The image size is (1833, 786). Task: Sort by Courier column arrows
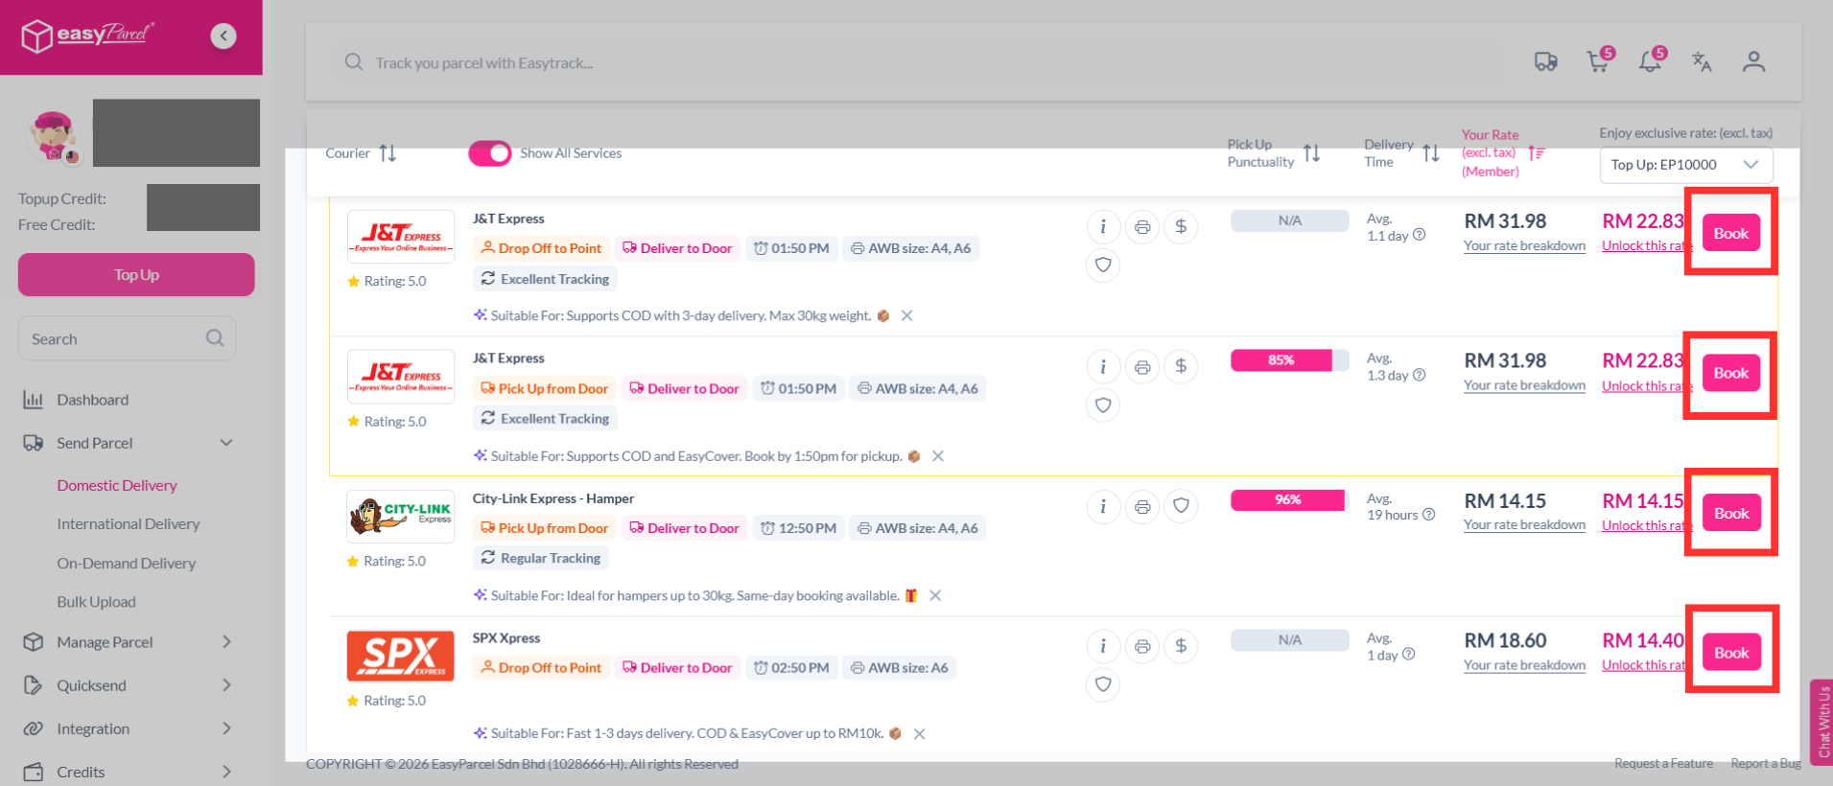(388, 153)
